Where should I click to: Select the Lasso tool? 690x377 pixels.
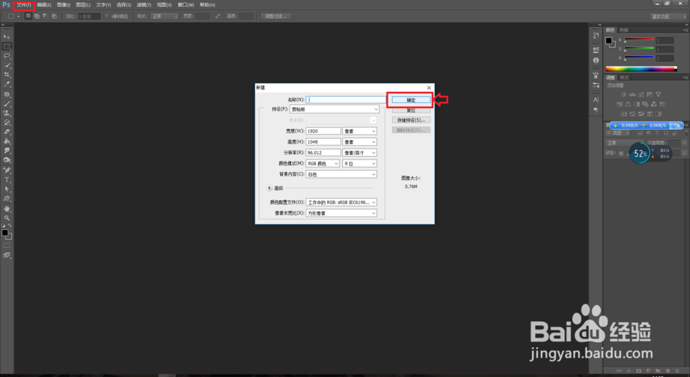click(7, 56)
